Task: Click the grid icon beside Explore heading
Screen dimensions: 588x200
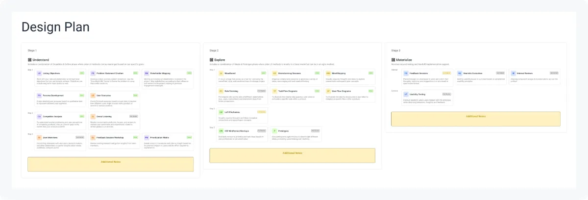Action: 211,60
